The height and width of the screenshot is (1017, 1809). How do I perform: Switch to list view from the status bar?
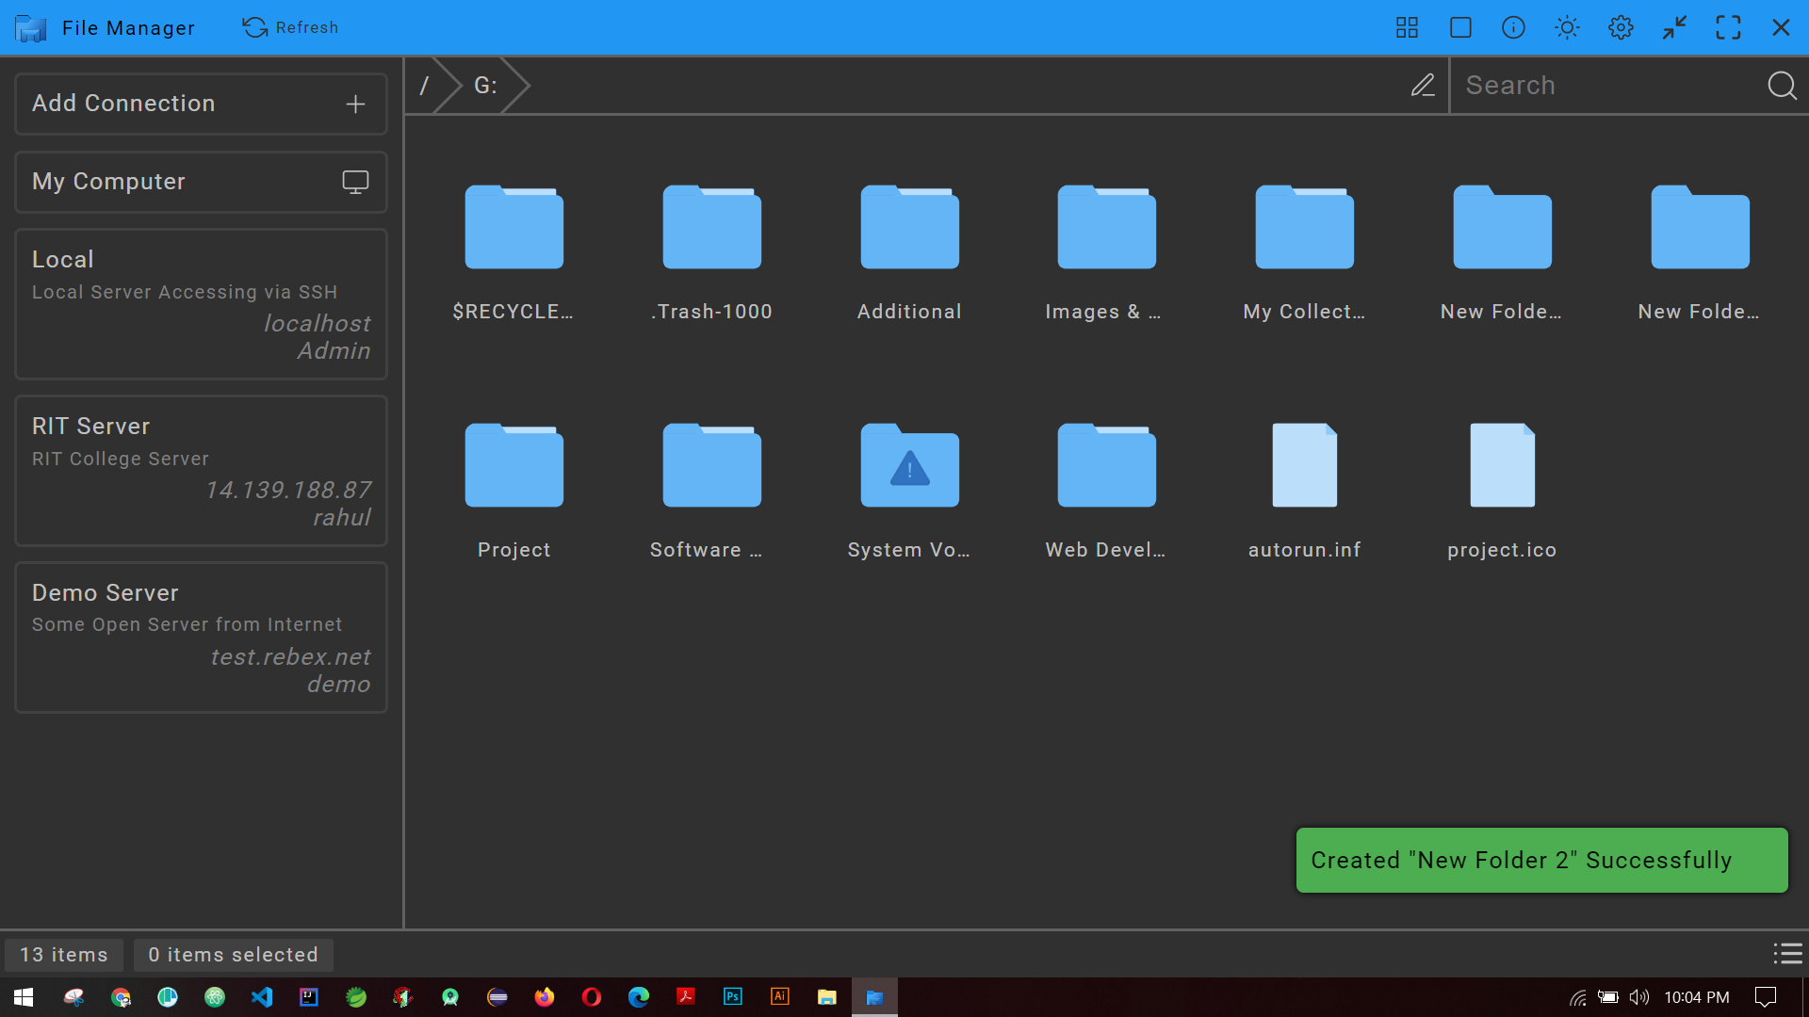[1788, 954]
